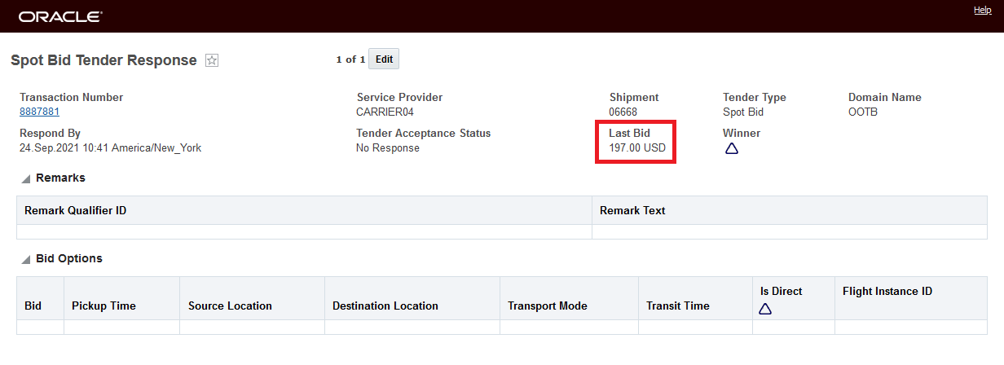The width and height of the screenshot is (1004, 365).
Task: Collapse the Remarks section
Action: click(x=26, y=178)
